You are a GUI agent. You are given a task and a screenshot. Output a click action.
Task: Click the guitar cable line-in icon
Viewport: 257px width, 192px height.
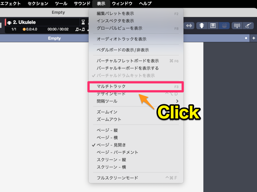click(248, 26)
